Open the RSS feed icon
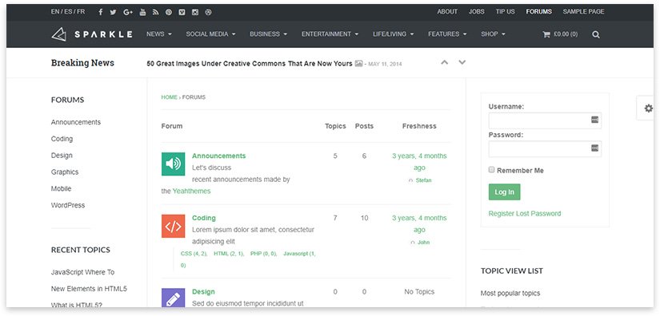660x316 pixels. click(x=155, y=12)
